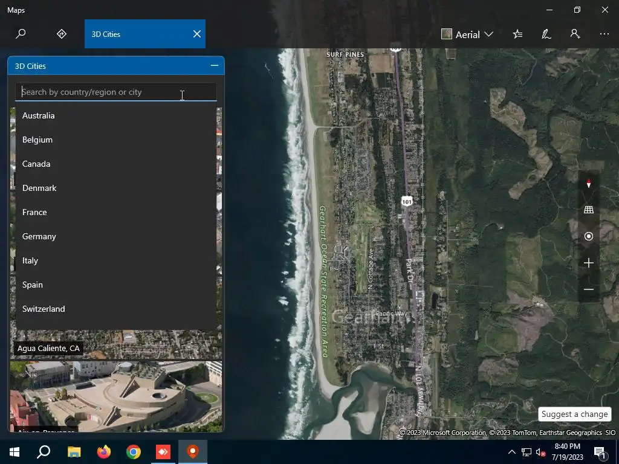Choose Switzerland in the suggestions list
The image size is (619, 464).
point(116,309)
